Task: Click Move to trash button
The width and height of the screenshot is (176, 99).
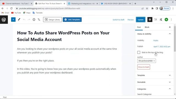Action: (144, 67)
